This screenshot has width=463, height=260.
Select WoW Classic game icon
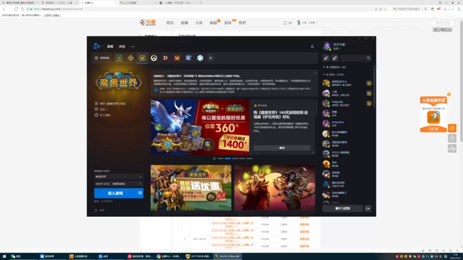click(119, 58)
